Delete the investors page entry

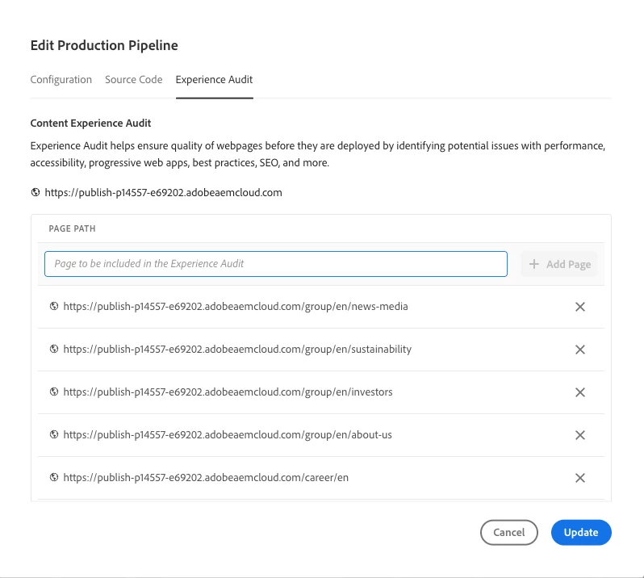[x=579, y=392]
